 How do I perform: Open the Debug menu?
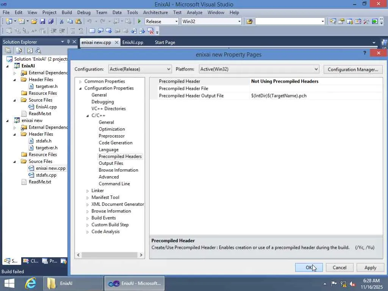(84, 13)
